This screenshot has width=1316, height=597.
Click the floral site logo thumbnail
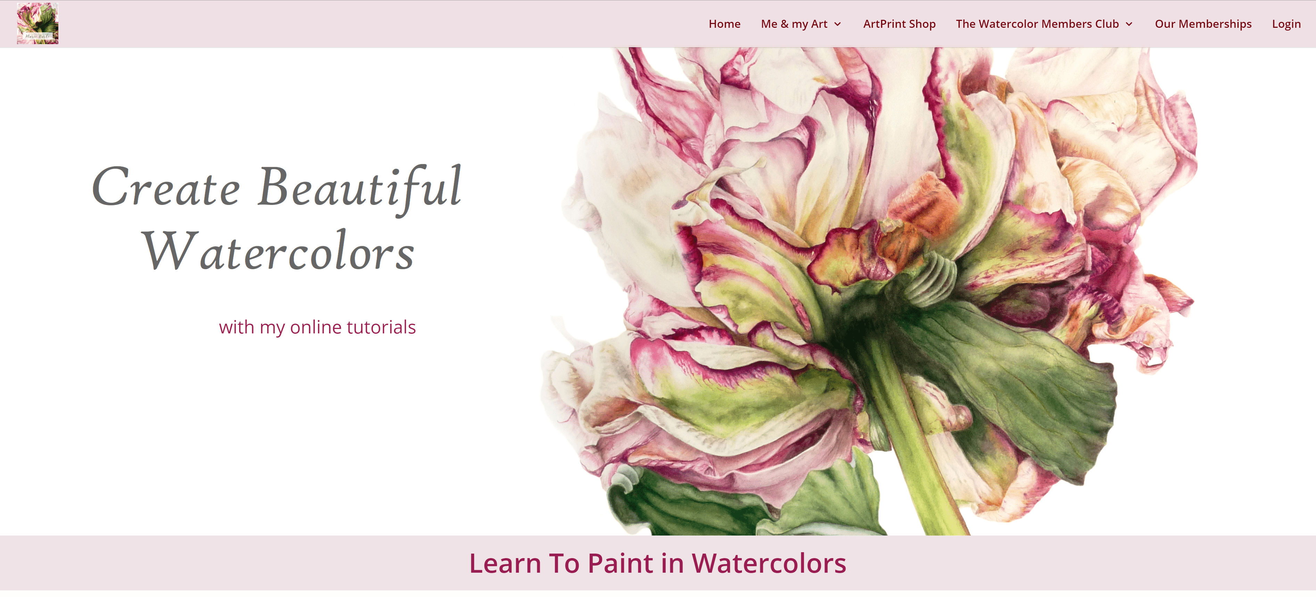[37, 24]
